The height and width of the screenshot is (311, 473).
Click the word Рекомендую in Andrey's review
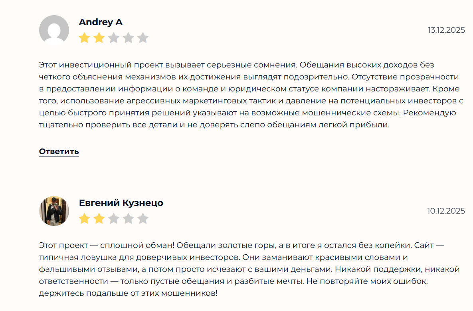(x=429, y=113)
